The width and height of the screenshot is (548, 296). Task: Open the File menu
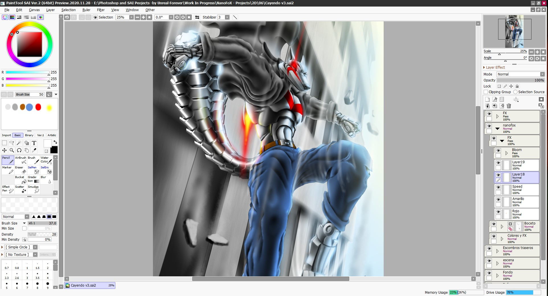point(7,10)
